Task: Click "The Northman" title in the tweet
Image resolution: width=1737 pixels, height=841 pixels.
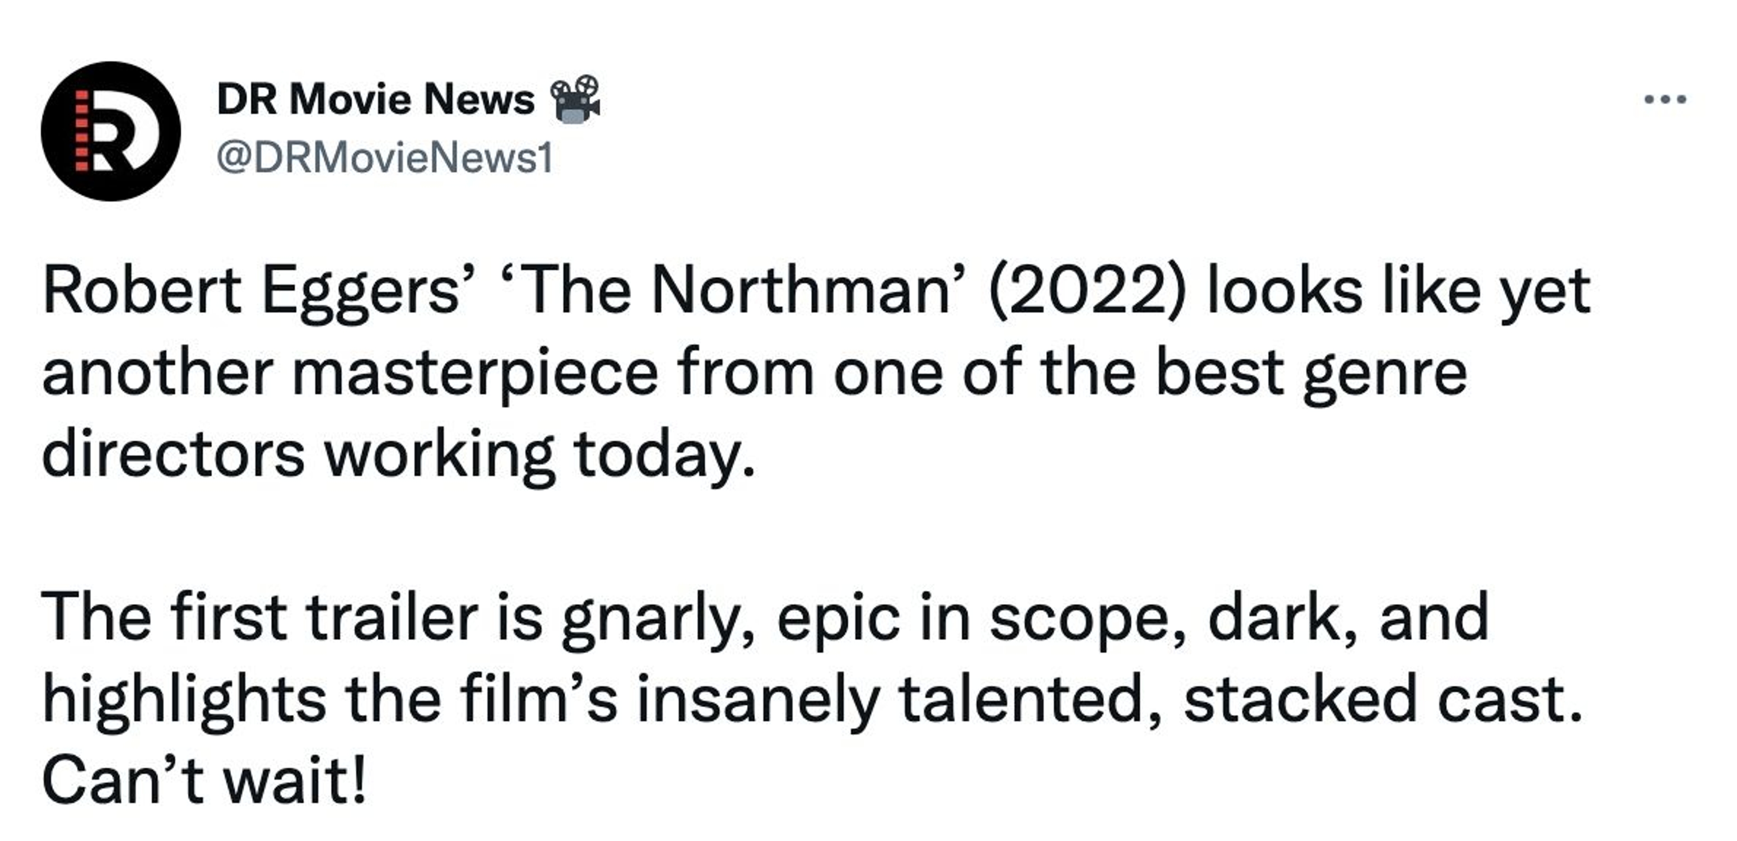Action: 735,291
